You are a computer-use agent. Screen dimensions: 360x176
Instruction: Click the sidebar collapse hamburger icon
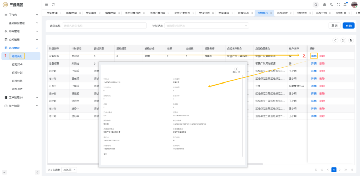coord(47,4)
